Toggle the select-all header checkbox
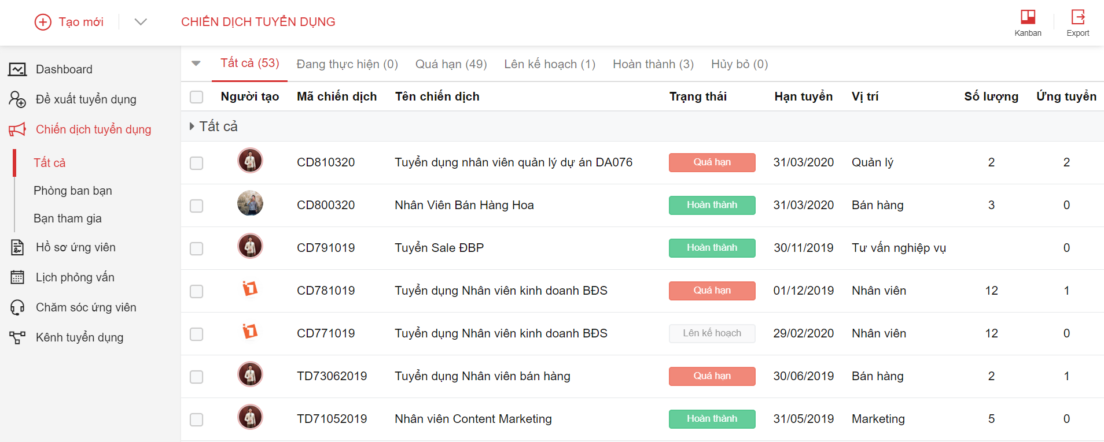This screenshot has width=1104, height=442. [197, 97]
